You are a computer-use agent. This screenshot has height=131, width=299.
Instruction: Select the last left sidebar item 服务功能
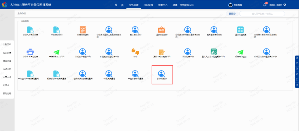pos(7,93)
